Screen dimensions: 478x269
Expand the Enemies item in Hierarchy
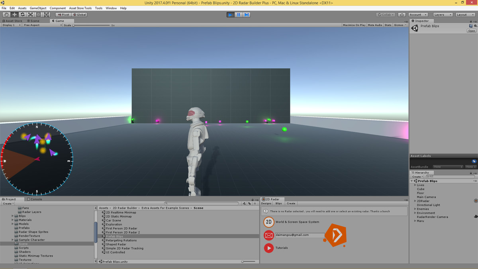point(415,209)
